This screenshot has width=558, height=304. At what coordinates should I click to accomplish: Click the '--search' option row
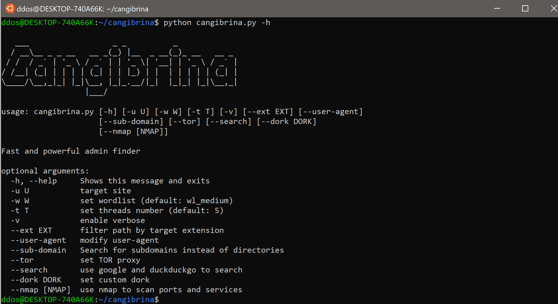(29, 270)
